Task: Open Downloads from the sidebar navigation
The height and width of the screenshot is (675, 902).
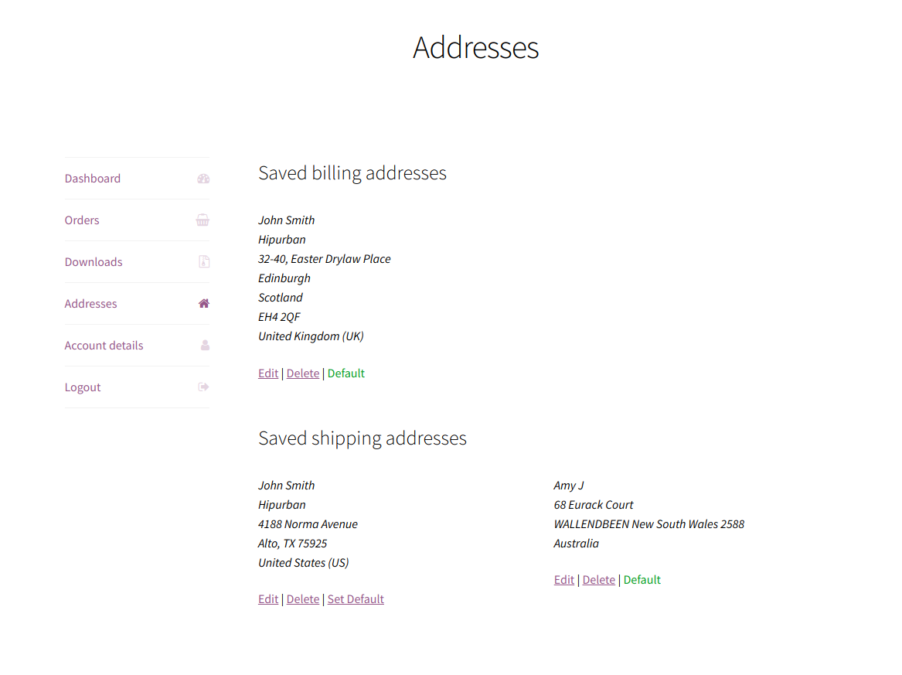Action: point(93,261)
